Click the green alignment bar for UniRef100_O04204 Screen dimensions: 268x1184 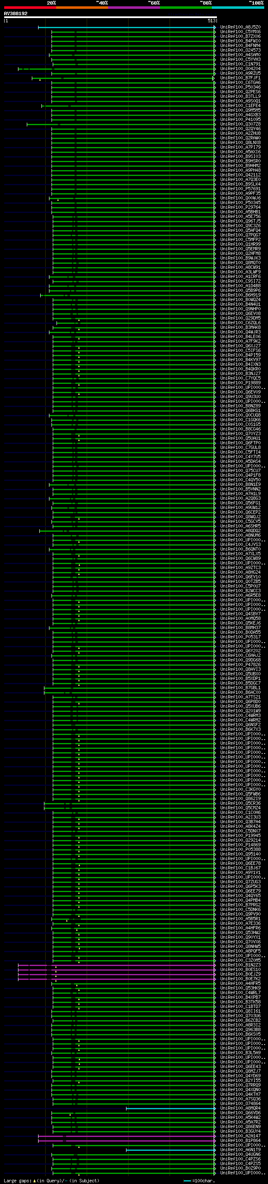(x=117, y=69)
